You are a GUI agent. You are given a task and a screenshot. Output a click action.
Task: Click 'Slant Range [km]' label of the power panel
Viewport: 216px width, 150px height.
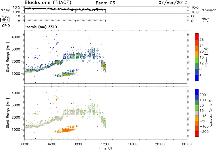8,57
